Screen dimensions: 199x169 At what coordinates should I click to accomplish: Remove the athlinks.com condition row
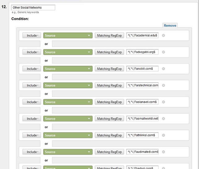(x=163, y=135)
